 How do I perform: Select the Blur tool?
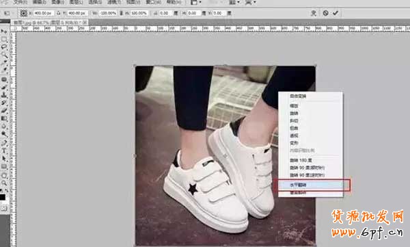[4, 127]
